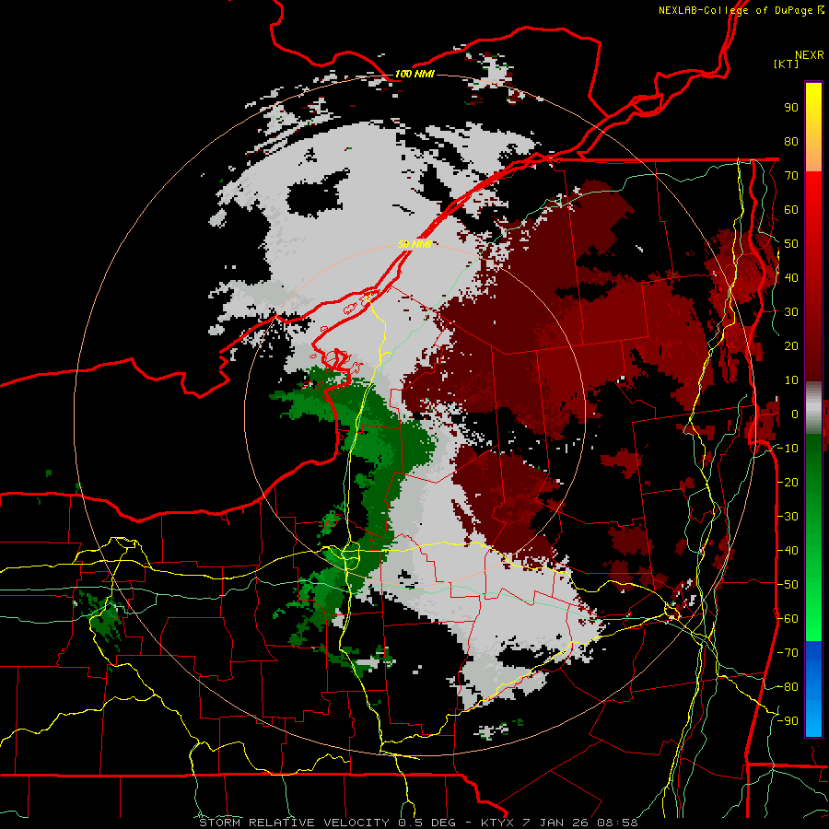This screenshot has width=829, height=829.
Task: Click the -20 value on velocity scale
Action: [788, 483]
